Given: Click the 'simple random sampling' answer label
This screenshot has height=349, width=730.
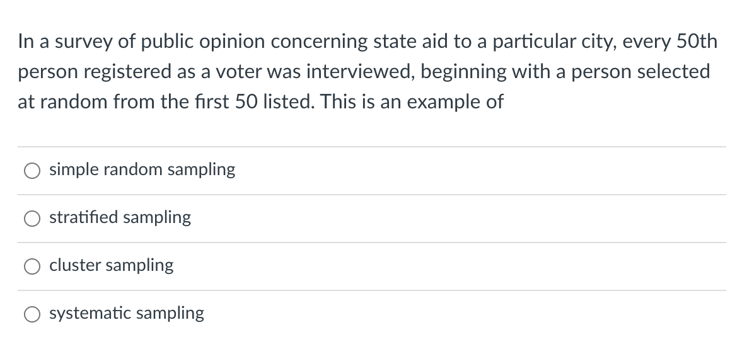Looking at the screenshot, I should point(142,169).
